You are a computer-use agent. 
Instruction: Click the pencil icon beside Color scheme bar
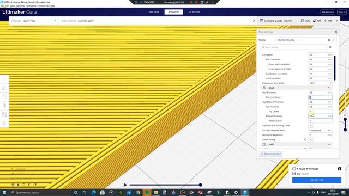254,21
